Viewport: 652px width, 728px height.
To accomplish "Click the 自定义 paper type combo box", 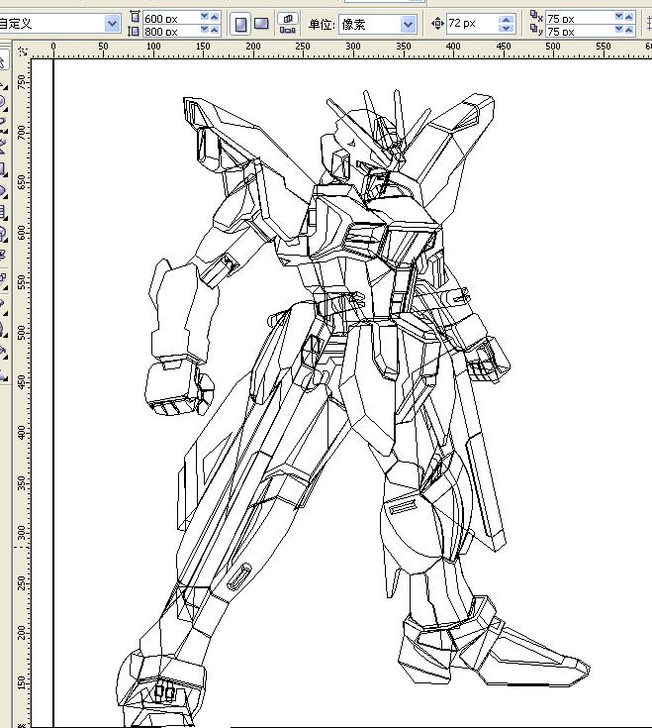I will (59, 23).
